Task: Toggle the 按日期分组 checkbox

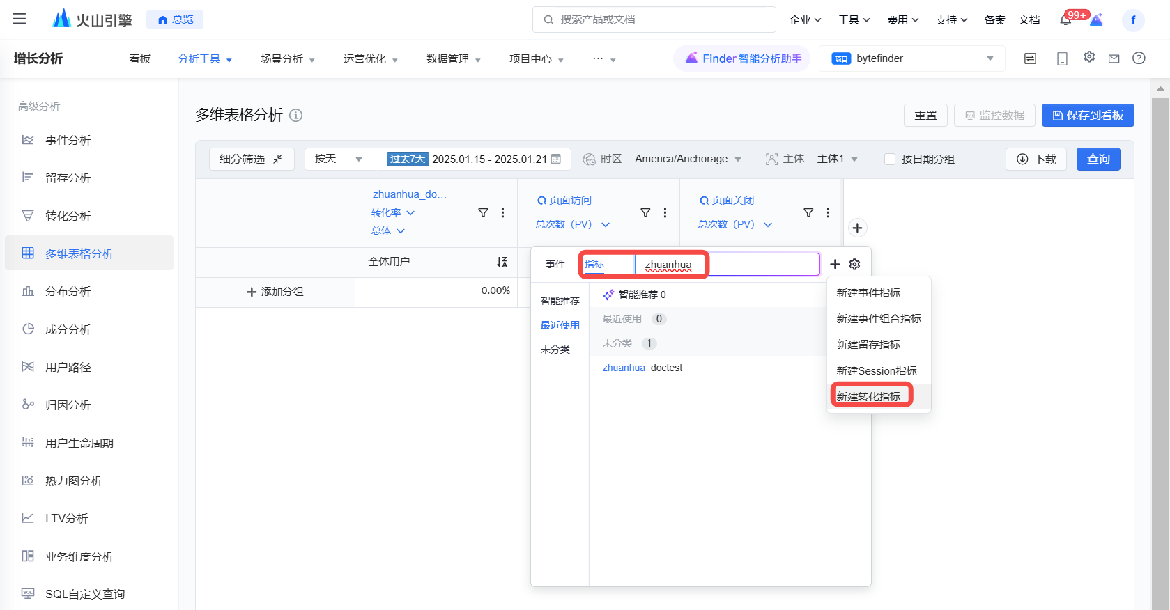Action: (890, 159)
